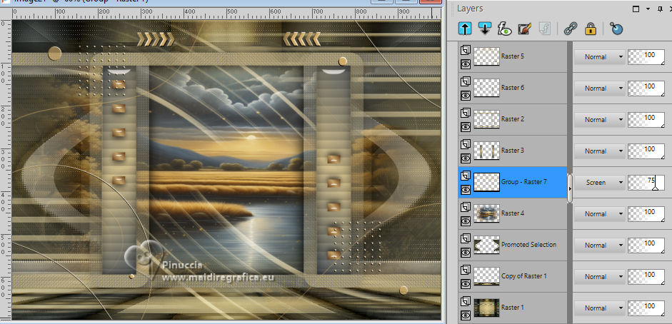The image size is (672, 324).
Task: Click the layer type icon of Raster 3
Action: pos(466,145)
